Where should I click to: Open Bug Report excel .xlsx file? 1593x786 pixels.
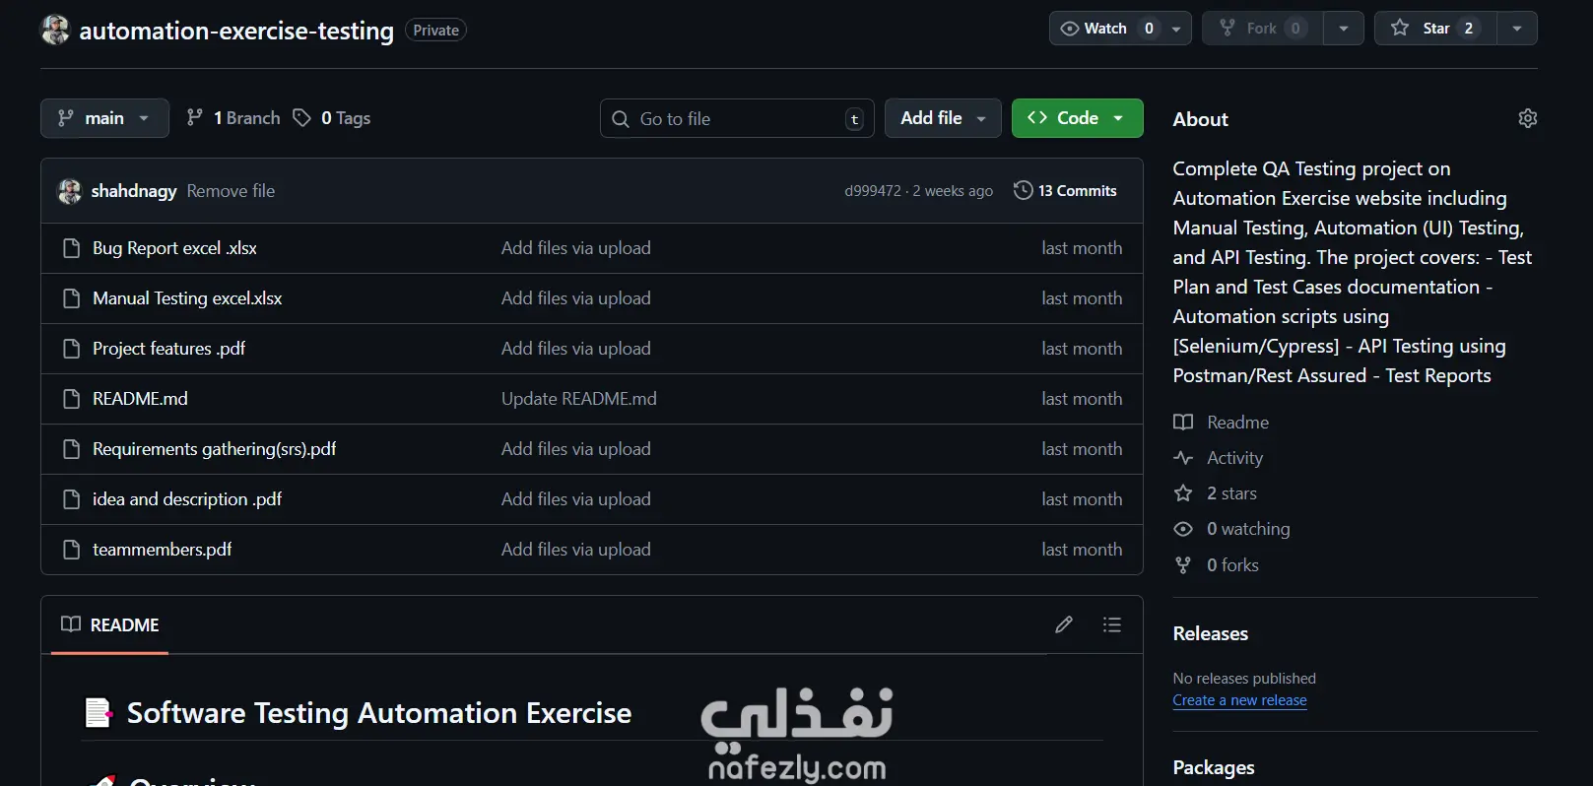click(174, 248)
